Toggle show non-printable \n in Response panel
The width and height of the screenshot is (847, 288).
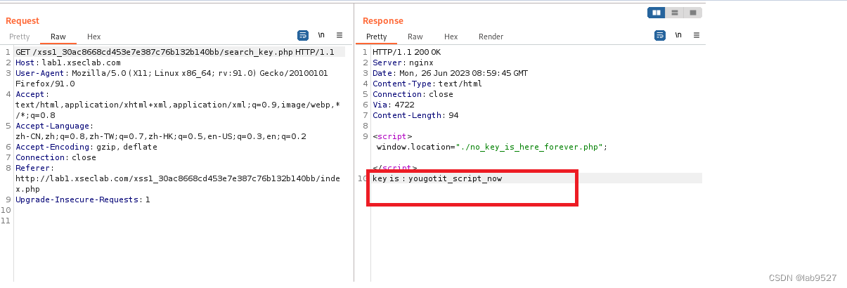tap(678, 35)
